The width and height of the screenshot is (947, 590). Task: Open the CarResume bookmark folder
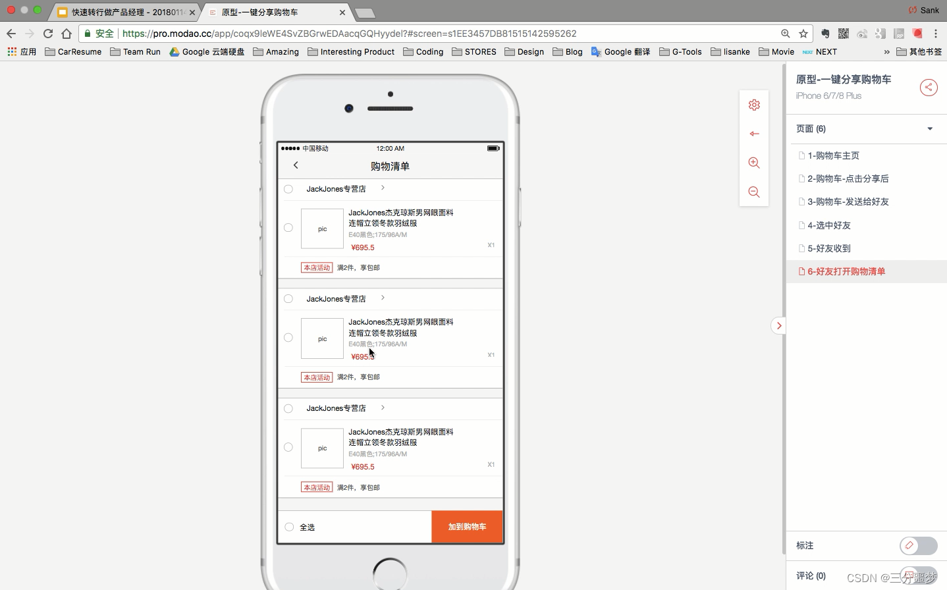point(73,51)
